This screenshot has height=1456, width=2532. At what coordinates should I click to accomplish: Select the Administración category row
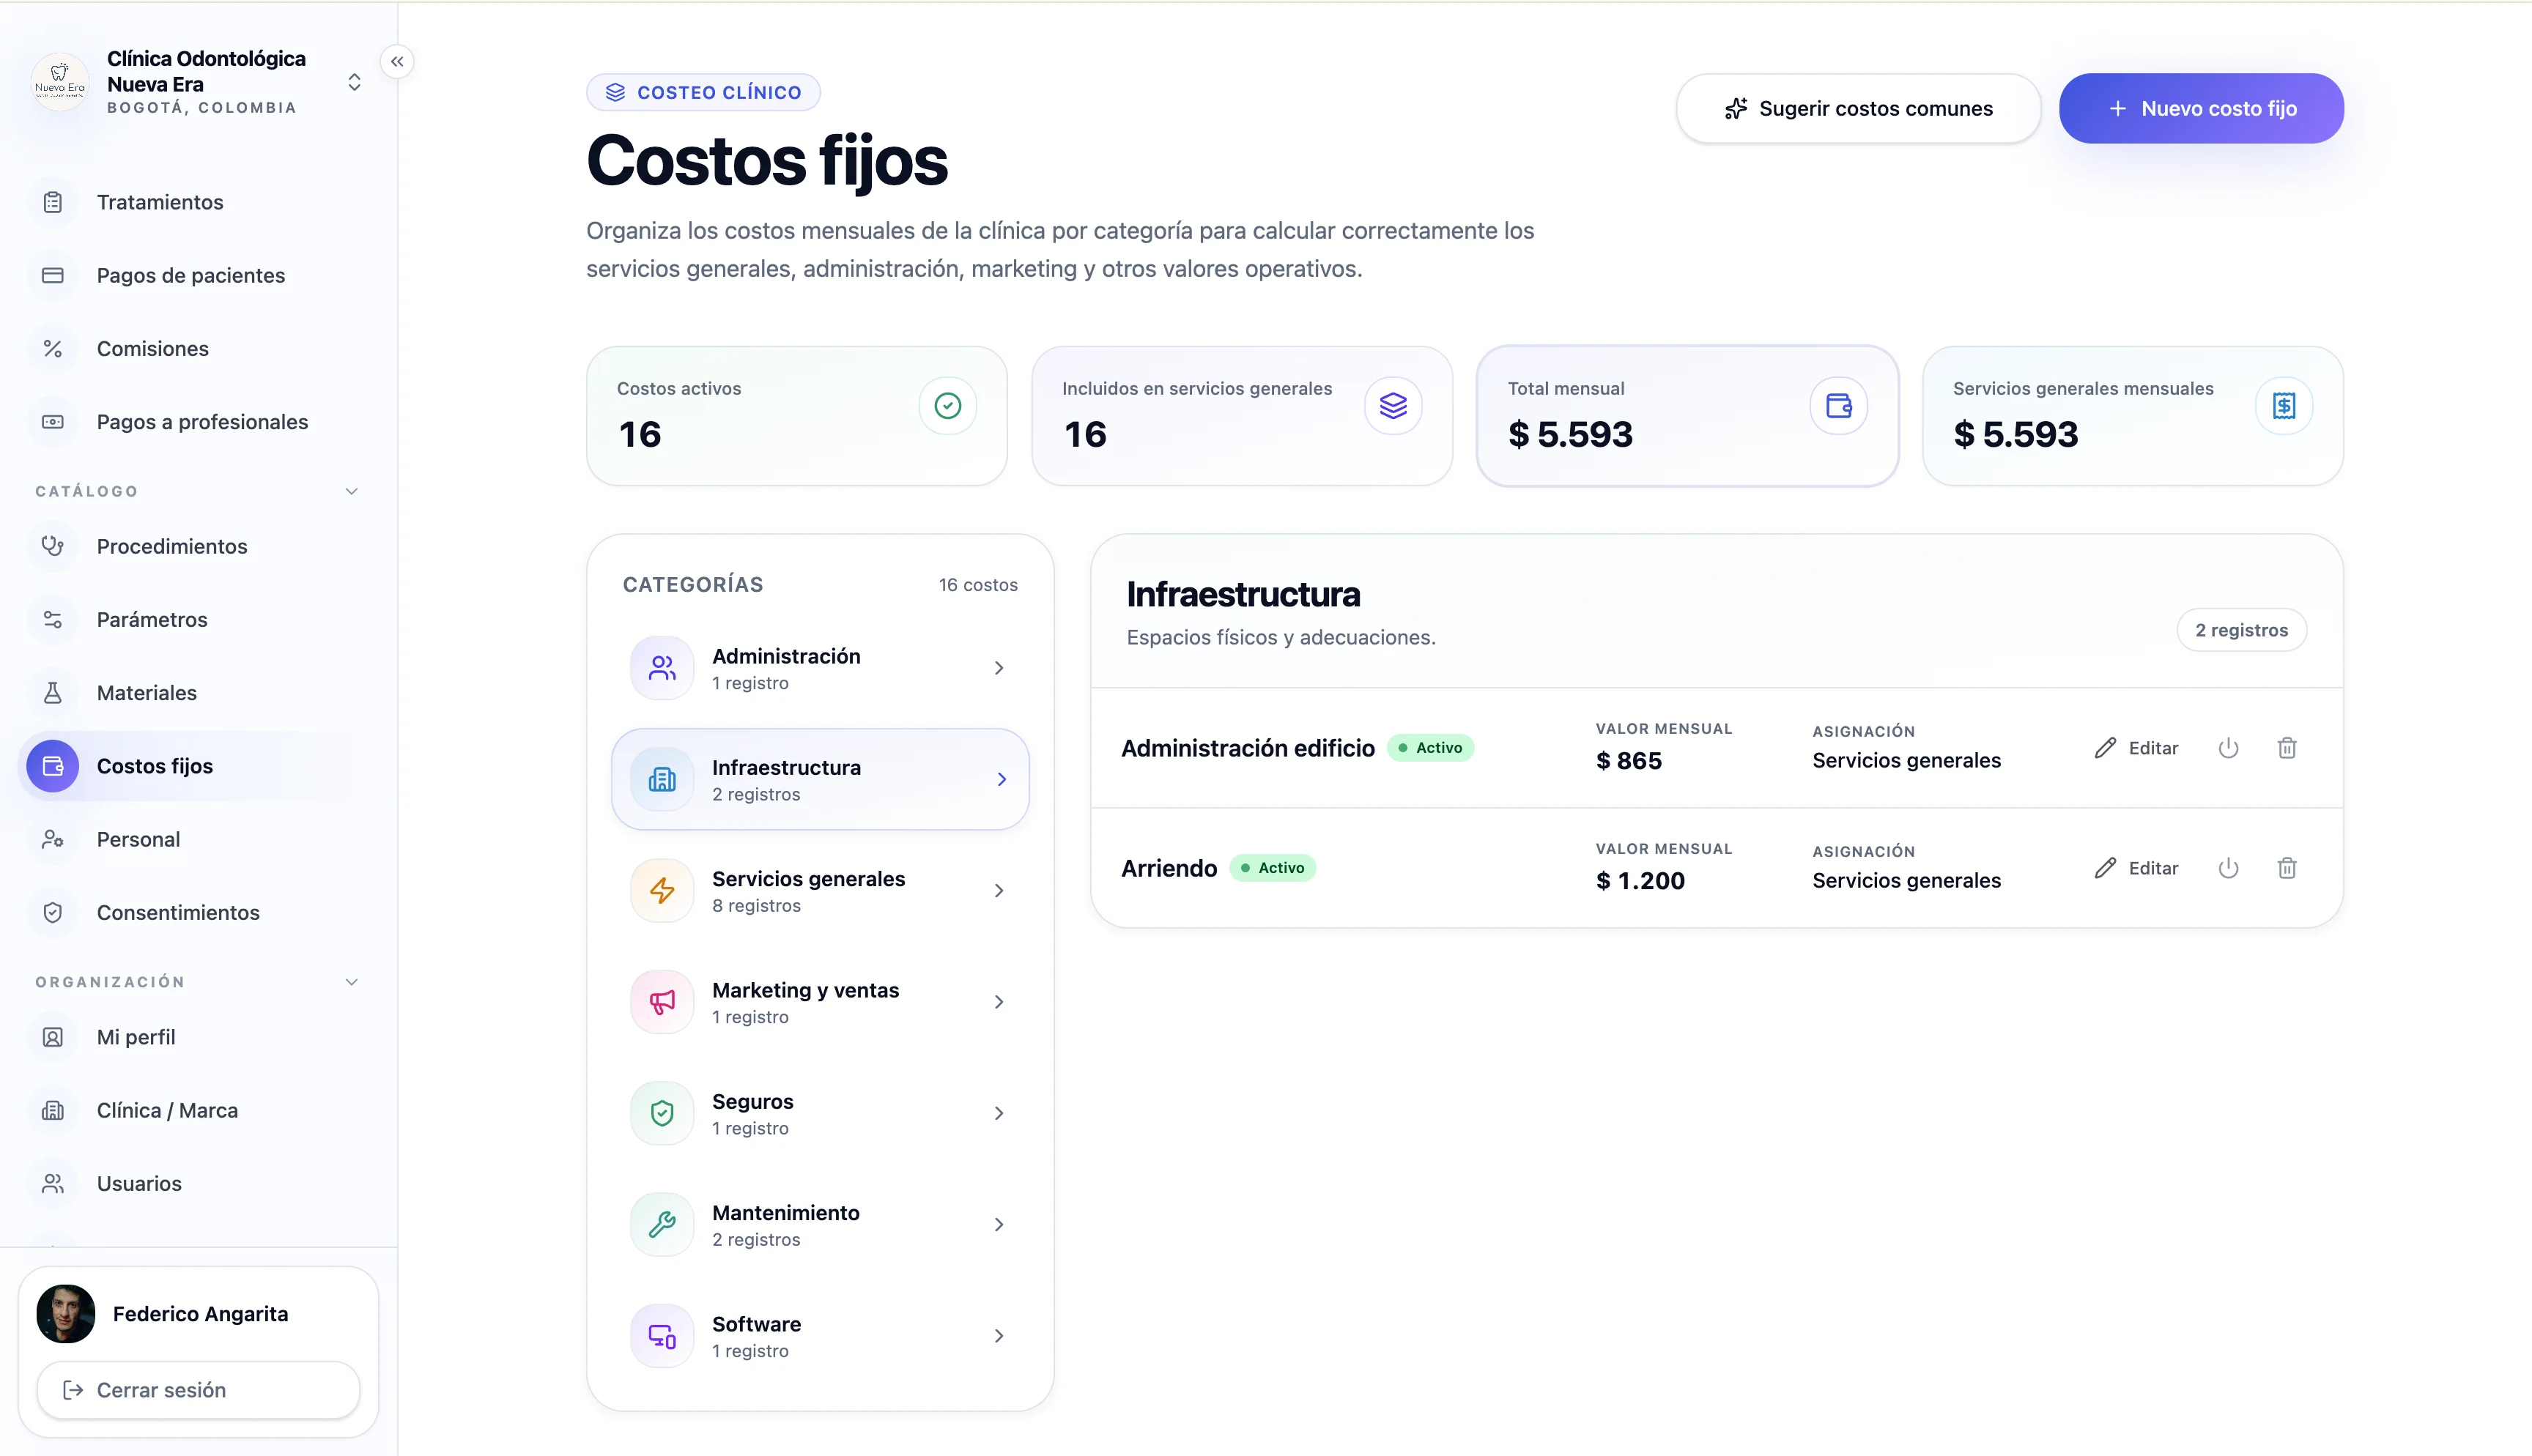820,668
